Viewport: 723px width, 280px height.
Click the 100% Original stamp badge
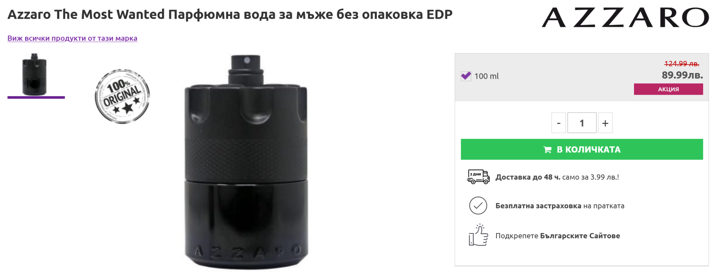pyautogui.click(x=122, y=96)
